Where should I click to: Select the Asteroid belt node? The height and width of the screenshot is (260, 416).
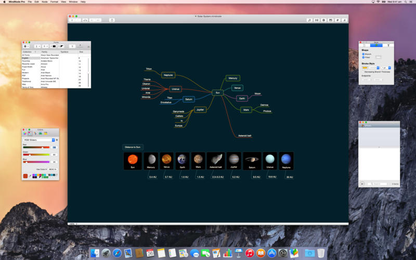click(244, 135)
